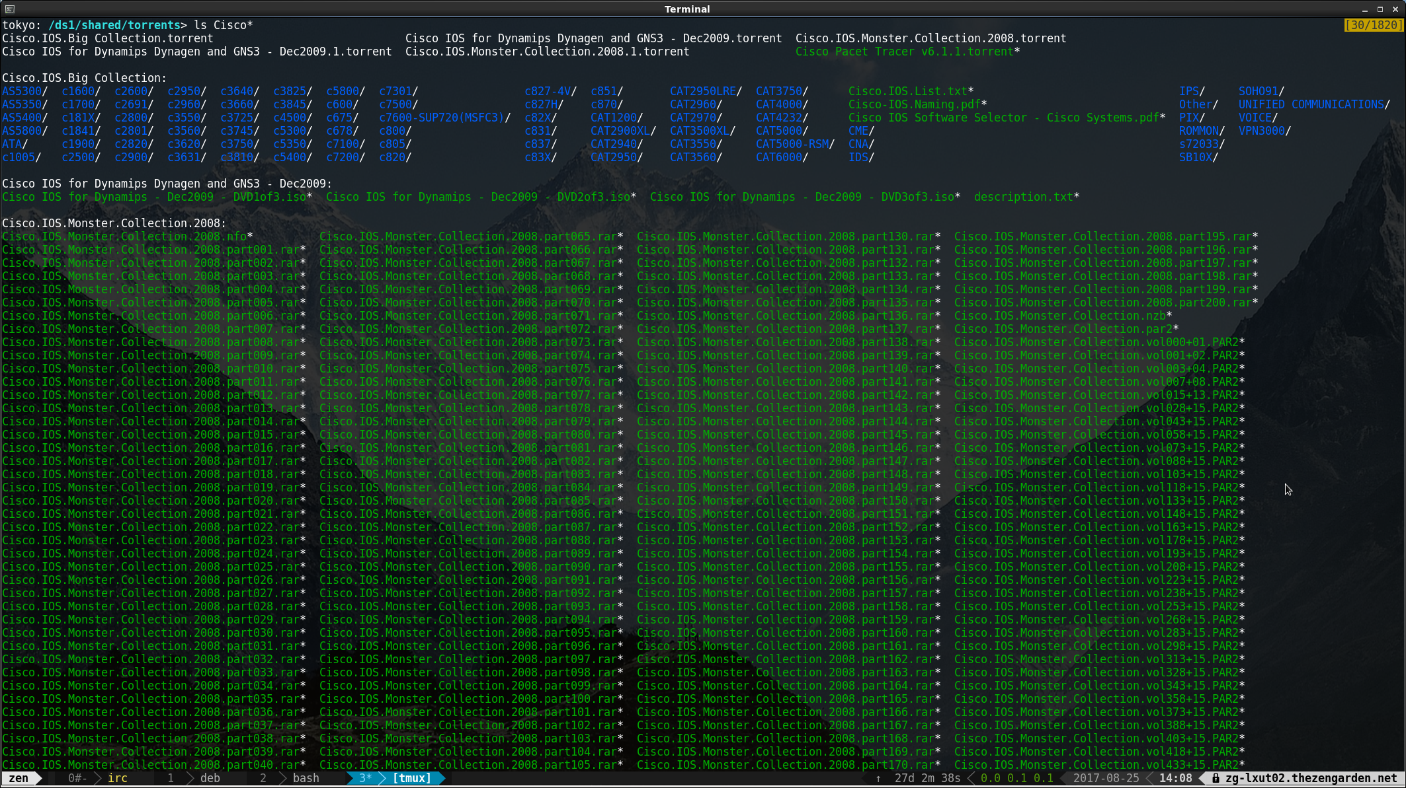Select the active tmux window 3 [tmux]
This screenshot has width=1406, height=788.
pos(395,778)
